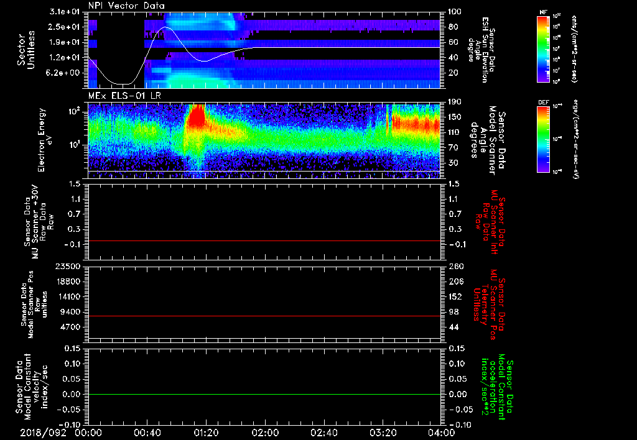Click the 00:00 time axis label

pyautogui.click(x=88, y=433)
